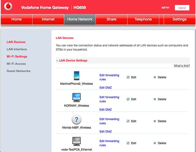Go to Wi-Fi Access in the sidebar
196x152 pixels.
click(16, 64)
